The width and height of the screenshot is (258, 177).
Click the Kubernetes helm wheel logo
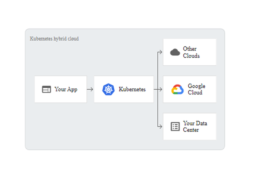pos(108,89)
